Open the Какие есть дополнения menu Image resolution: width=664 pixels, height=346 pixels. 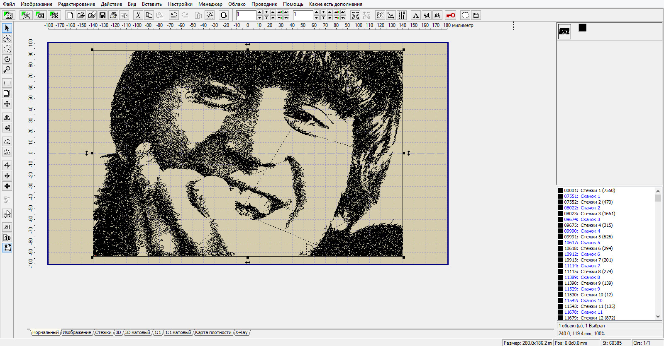pos(336,4)
